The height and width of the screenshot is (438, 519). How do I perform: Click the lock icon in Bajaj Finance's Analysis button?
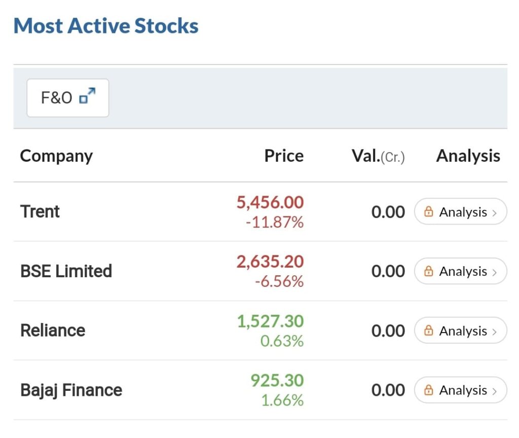click(429, 390)
